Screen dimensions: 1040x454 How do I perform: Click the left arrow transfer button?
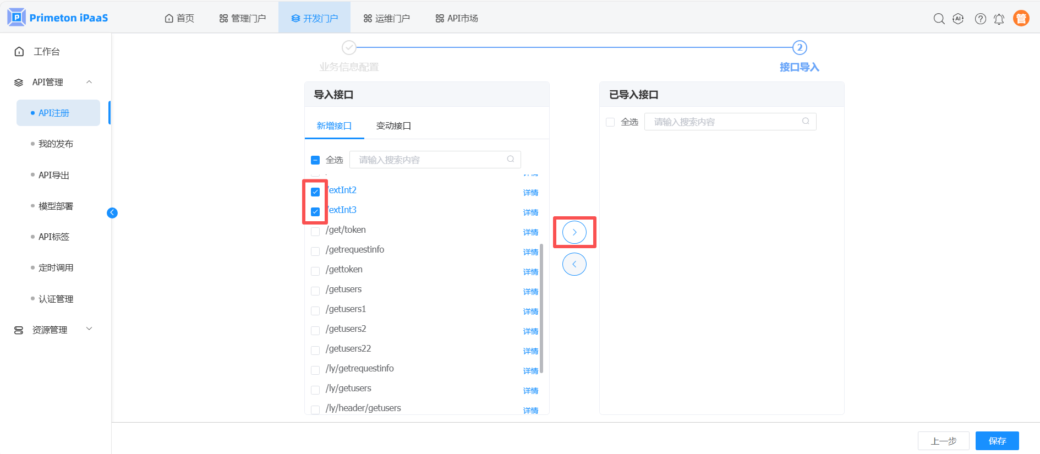(x=574, y=264)
